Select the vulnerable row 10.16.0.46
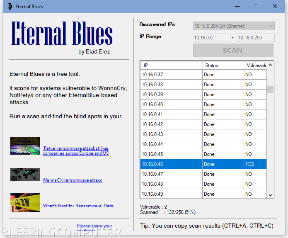 pyautogui.click(x=203, y=164)
